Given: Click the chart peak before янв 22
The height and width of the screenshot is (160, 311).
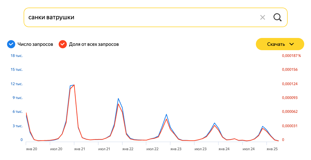Looking at the screenshot, I should click(x=118, y=98).
